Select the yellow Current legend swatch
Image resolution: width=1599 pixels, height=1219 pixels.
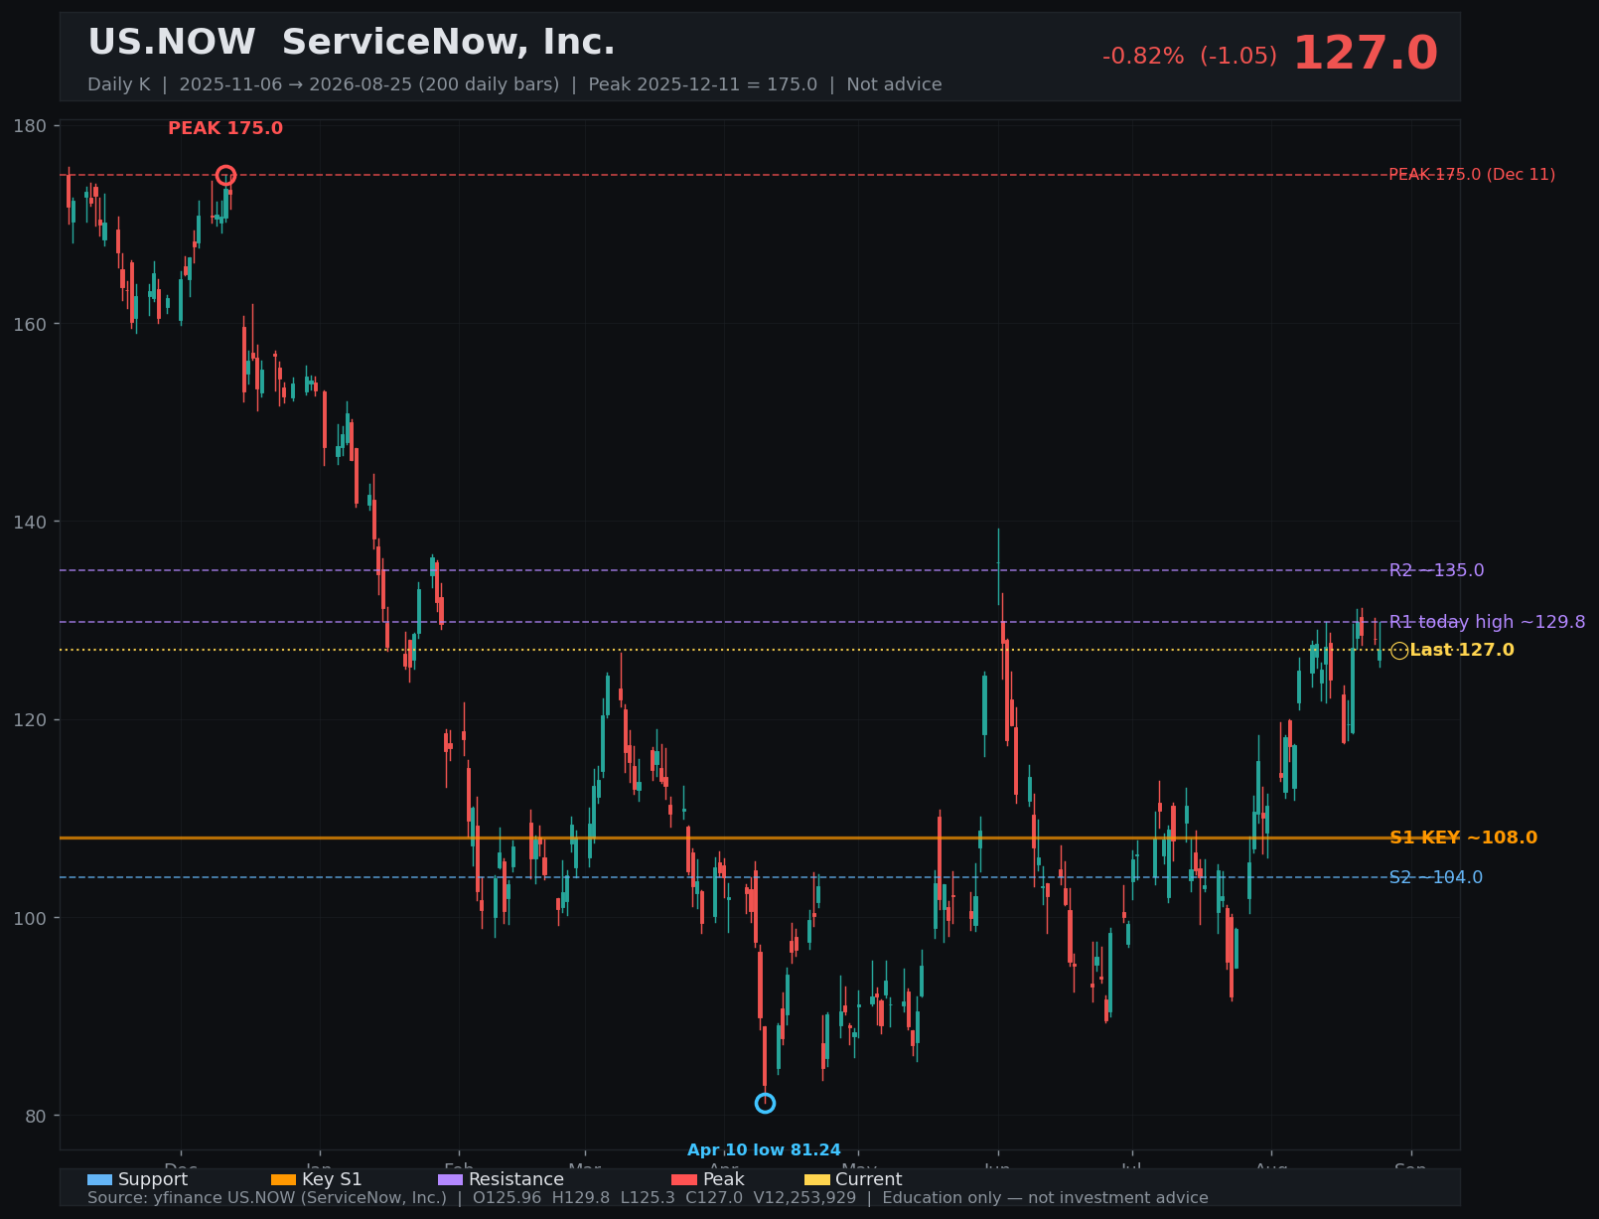pos(816,1179)
